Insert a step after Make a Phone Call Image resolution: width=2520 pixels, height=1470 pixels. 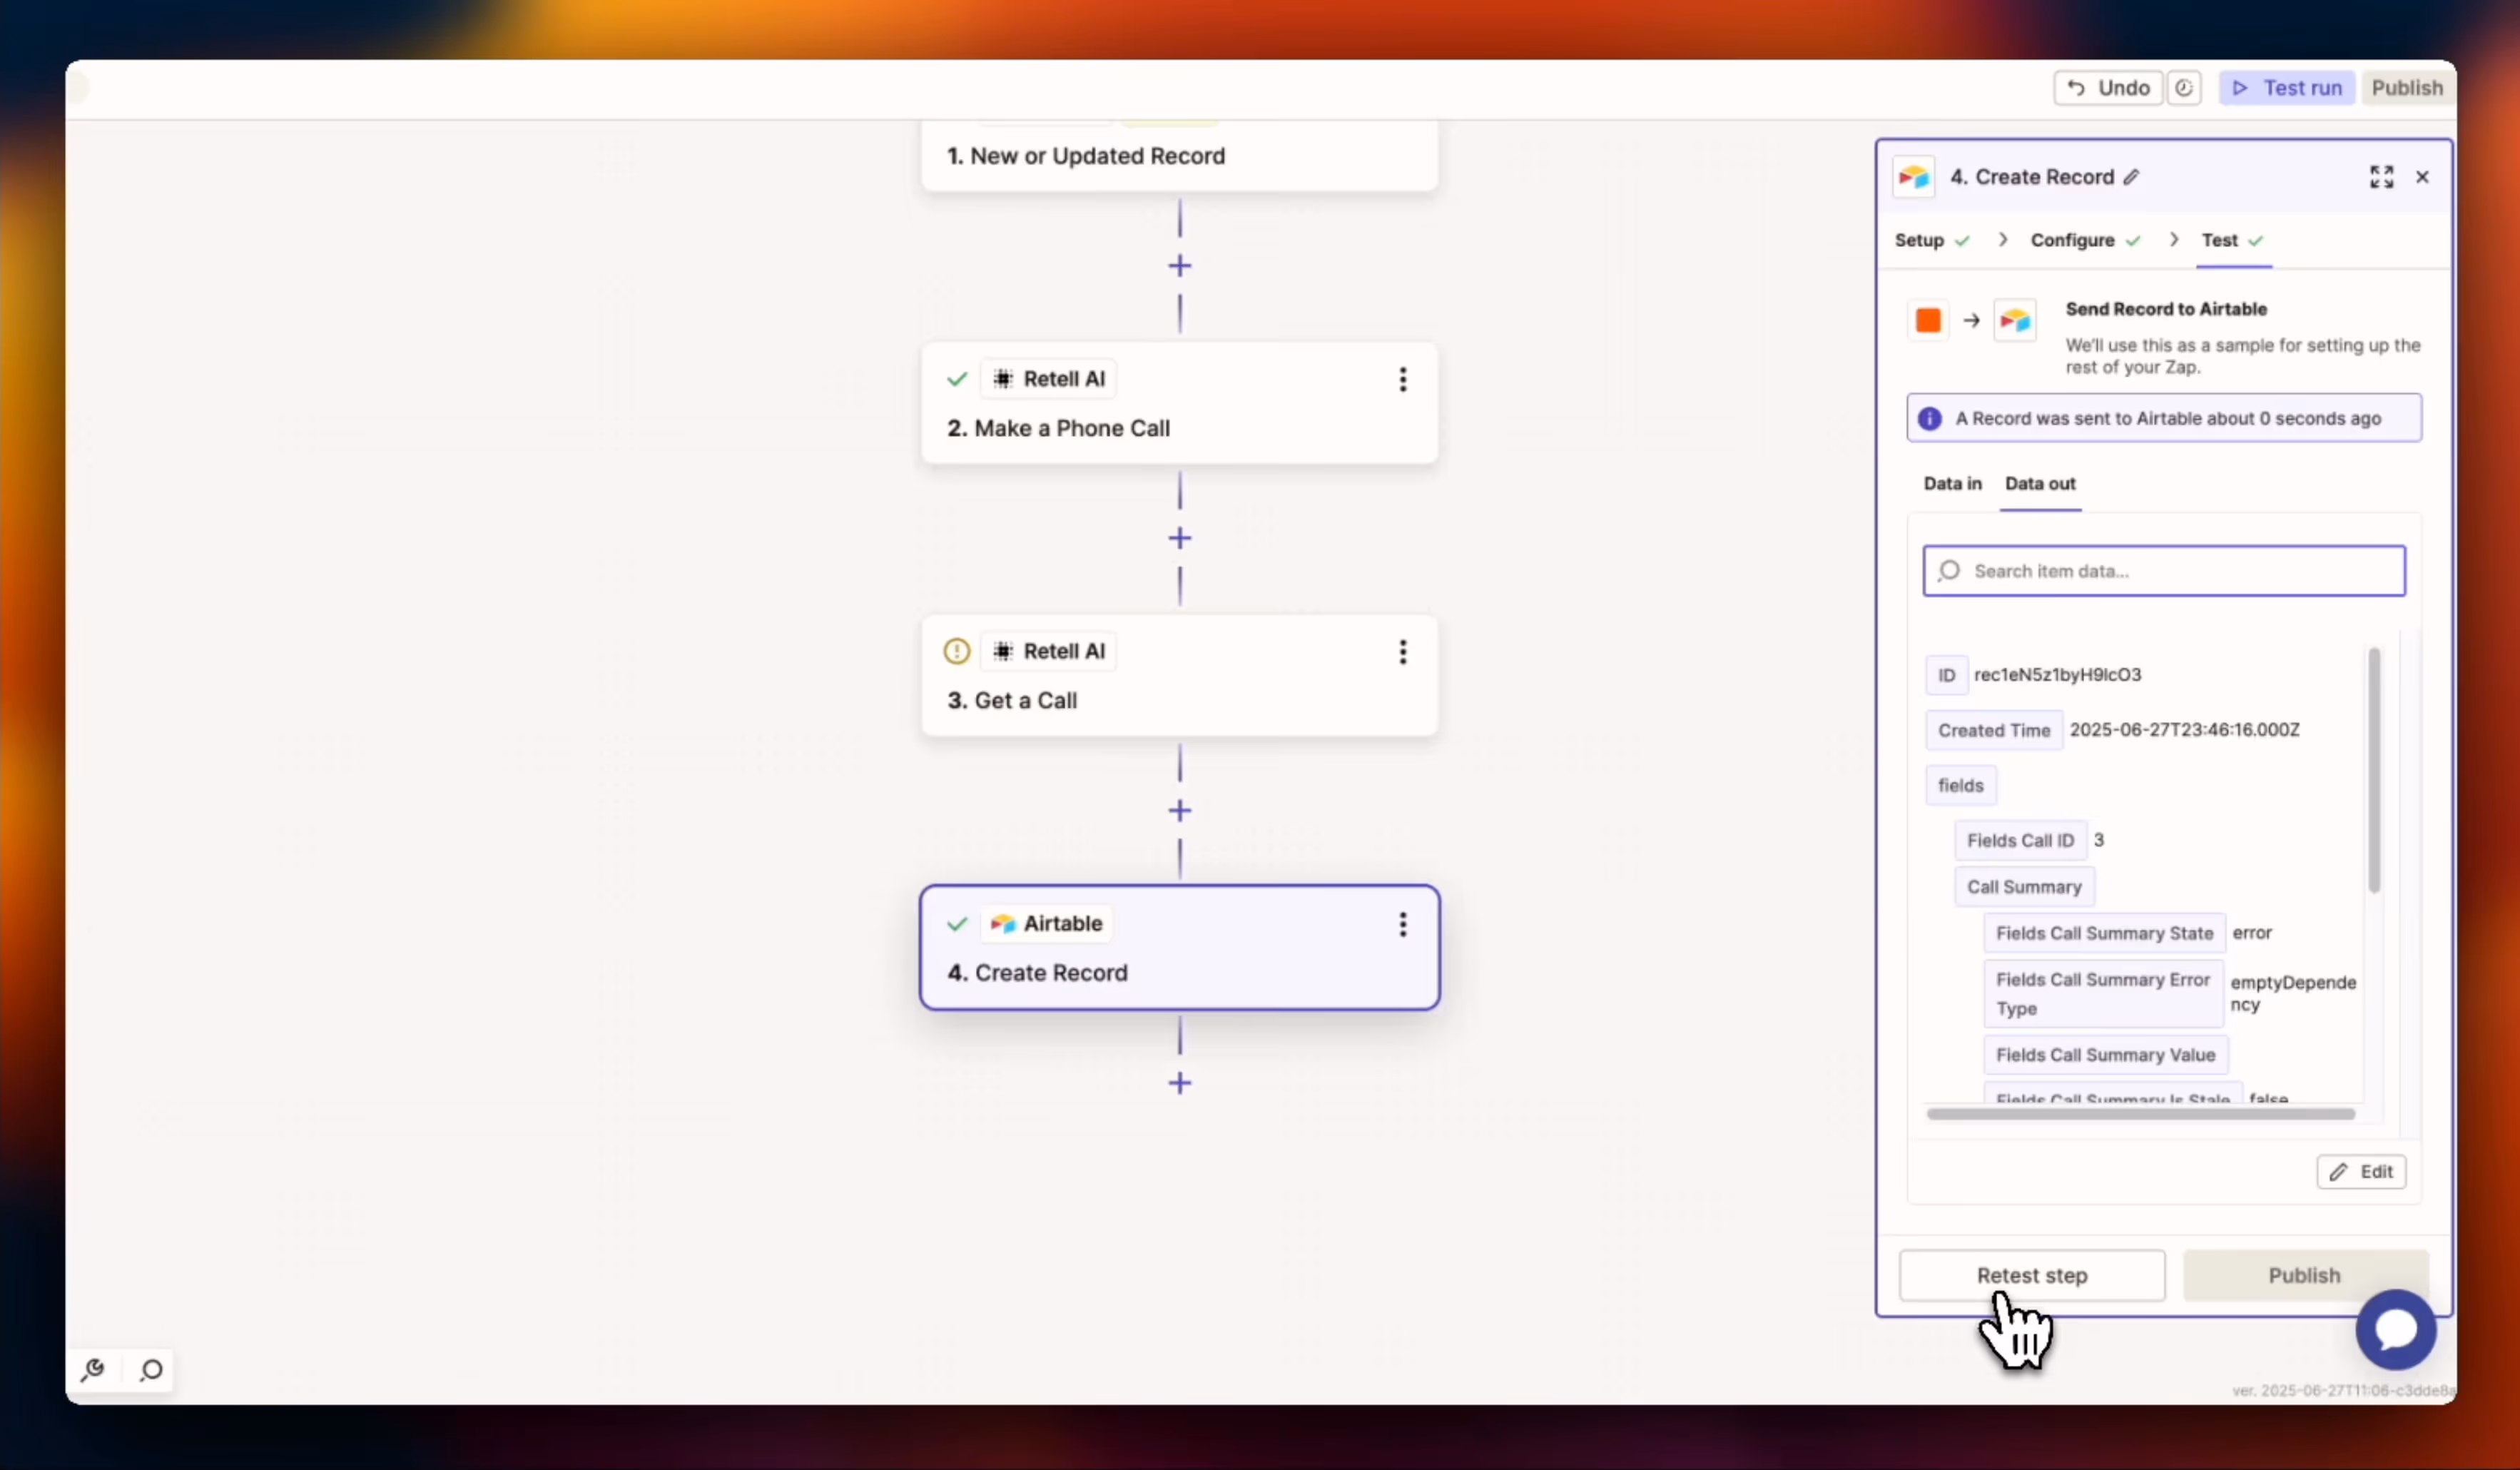click(x=1180, y=538)
